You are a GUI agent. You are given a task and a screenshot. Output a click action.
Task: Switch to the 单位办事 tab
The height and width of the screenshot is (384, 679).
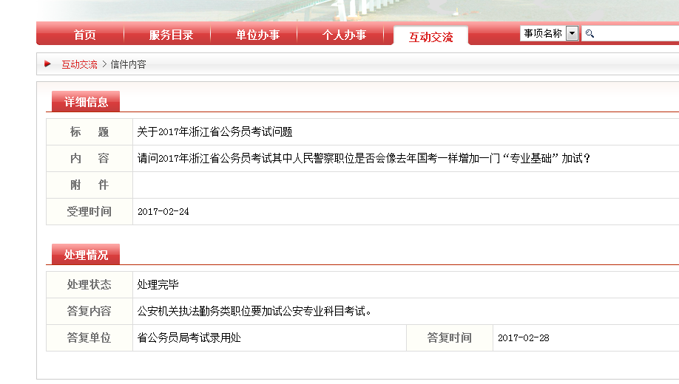coord(257,35)
